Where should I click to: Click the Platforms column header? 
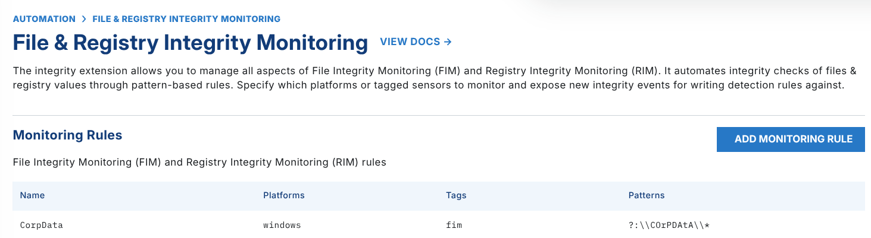284,195
